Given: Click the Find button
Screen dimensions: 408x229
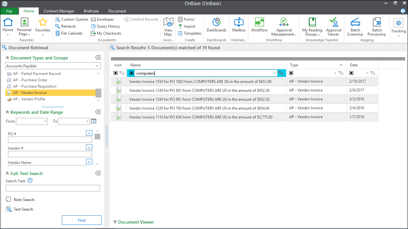Looking at the screenshot, I should [82, 220].
